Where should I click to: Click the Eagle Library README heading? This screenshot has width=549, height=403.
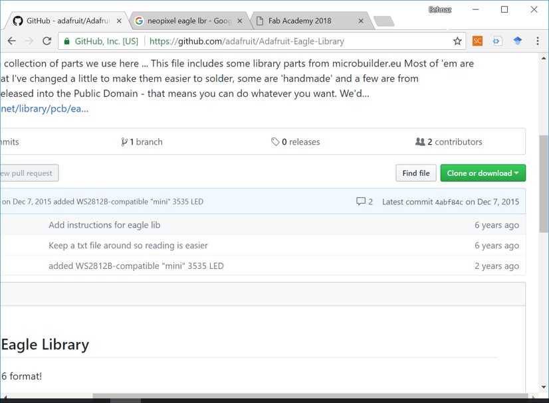click(x=45, y=345)
